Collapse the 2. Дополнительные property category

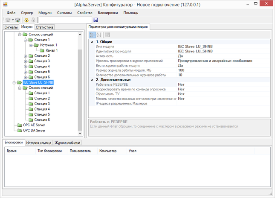coord(92,80)
